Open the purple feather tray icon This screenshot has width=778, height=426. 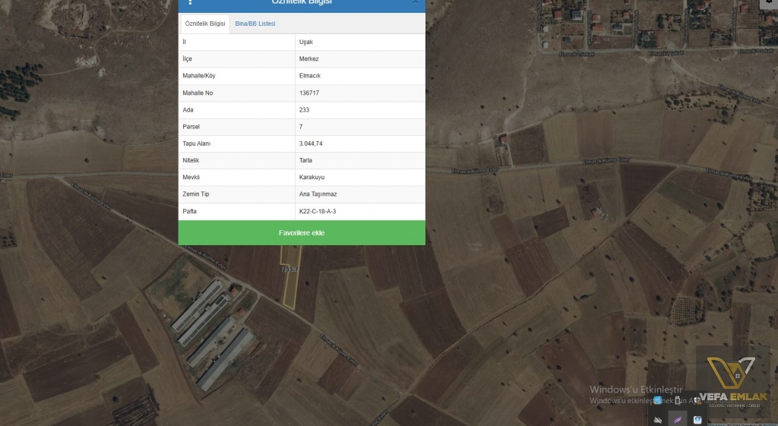pyautogui.click(x=677, y=420)
